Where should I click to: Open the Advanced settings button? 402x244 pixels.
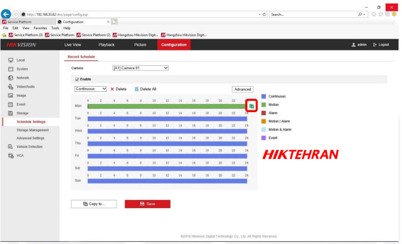[x=243, y=90]
